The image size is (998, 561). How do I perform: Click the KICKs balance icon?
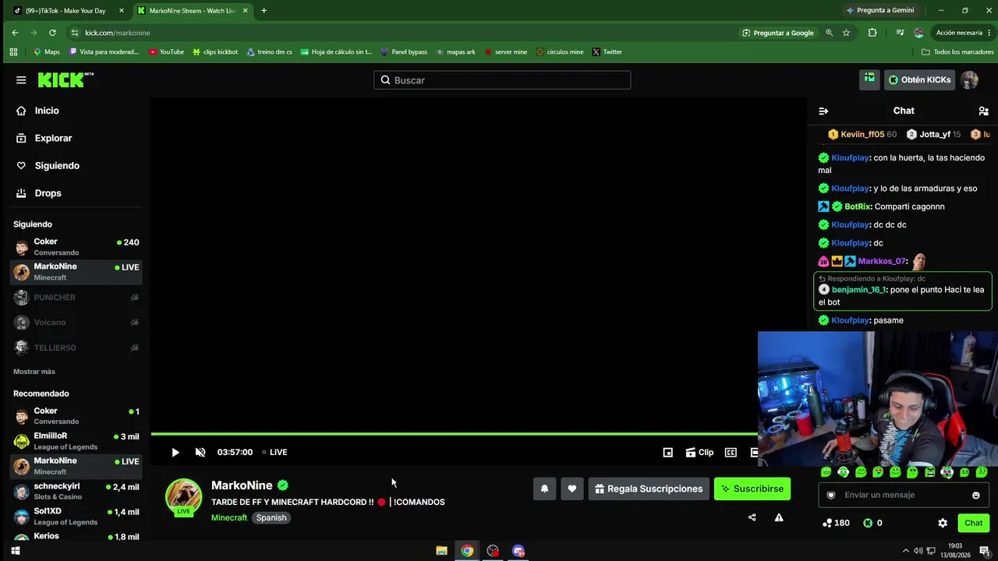(x=868, y=523)
